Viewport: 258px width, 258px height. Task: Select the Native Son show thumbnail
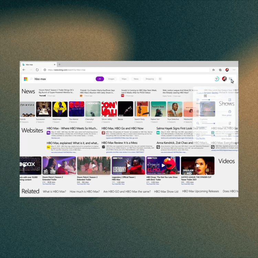[158, 109]
